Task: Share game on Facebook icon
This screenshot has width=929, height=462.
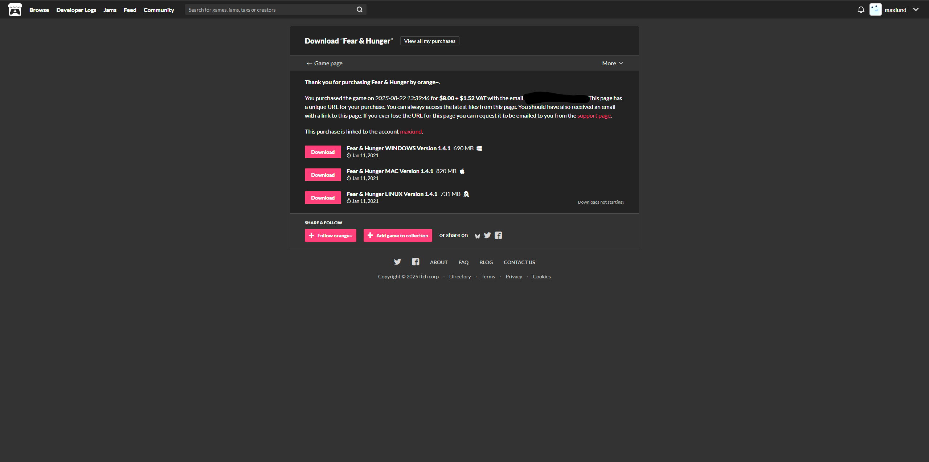Action: tap(498, 235)
